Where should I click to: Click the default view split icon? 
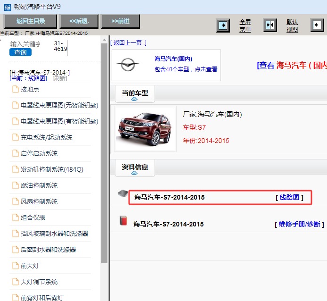[270, 25]
